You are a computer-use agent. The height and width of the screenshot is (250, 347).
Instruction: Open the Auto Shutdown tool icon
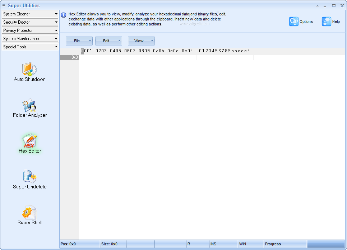click(29, 69)
